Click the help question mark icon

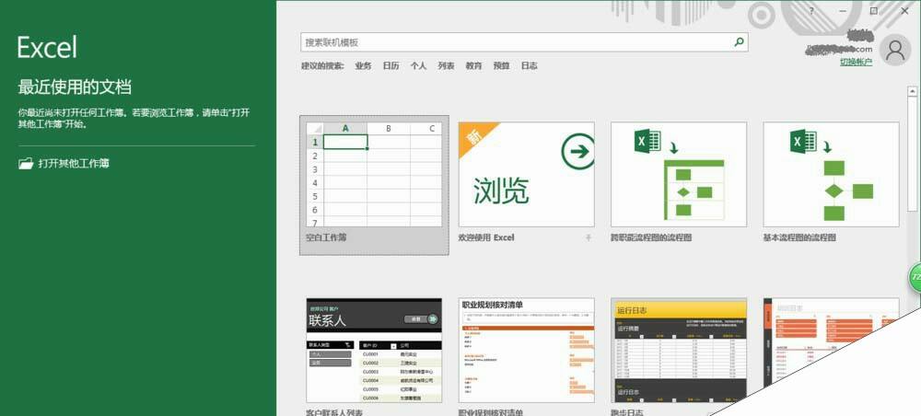(811, 11)
